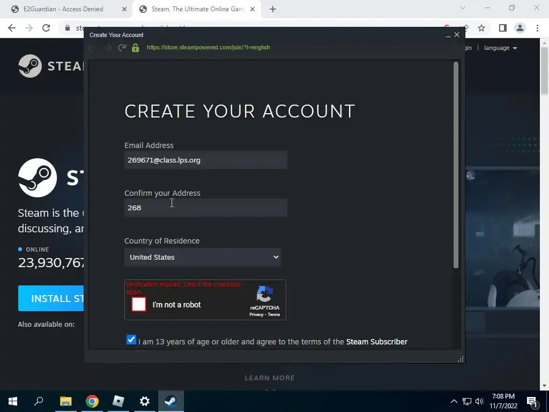This screenshot has width=549, height=412.
Task: Open the Windows Start menu
Action: point(13,401)
